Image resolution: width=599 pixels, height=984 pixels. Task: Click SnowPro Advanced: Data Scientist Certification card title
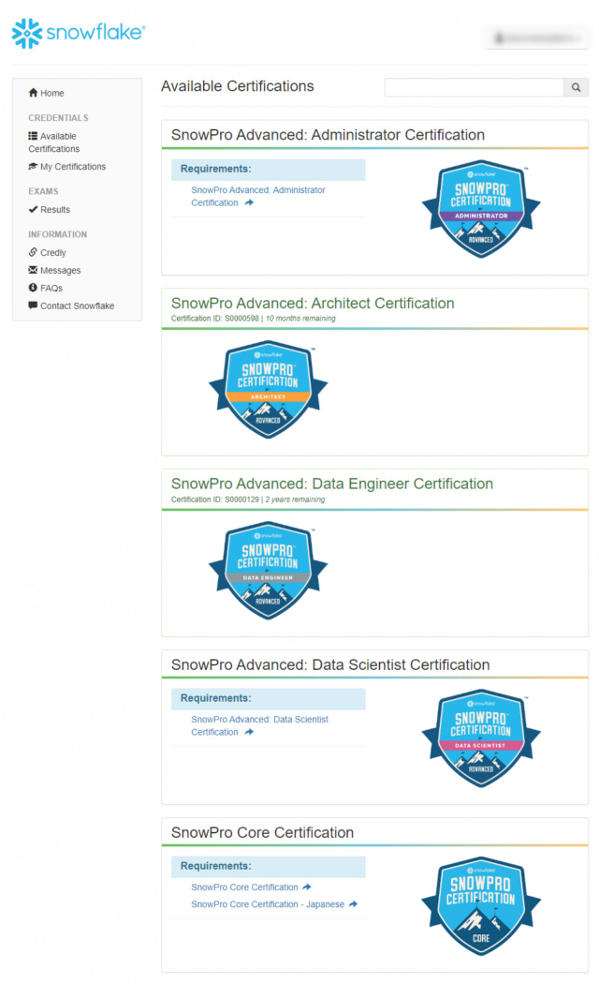(x=330, y=664)
